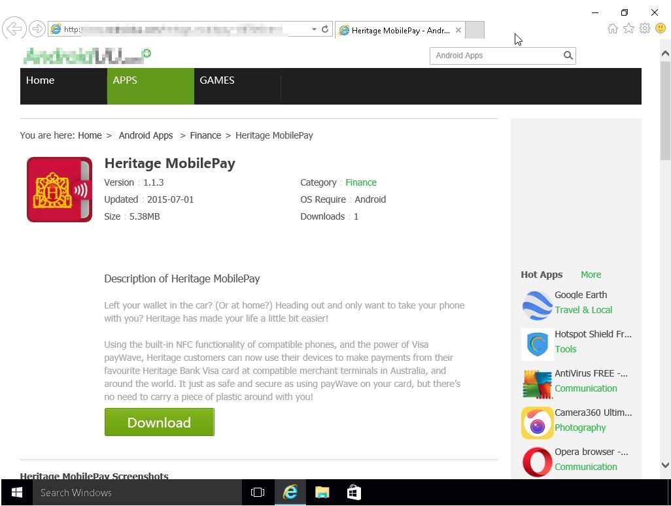Click the Heritage MobilePay heading text
Image resolution: width=671 pixels, height=506 pixels.
point(170,163)
